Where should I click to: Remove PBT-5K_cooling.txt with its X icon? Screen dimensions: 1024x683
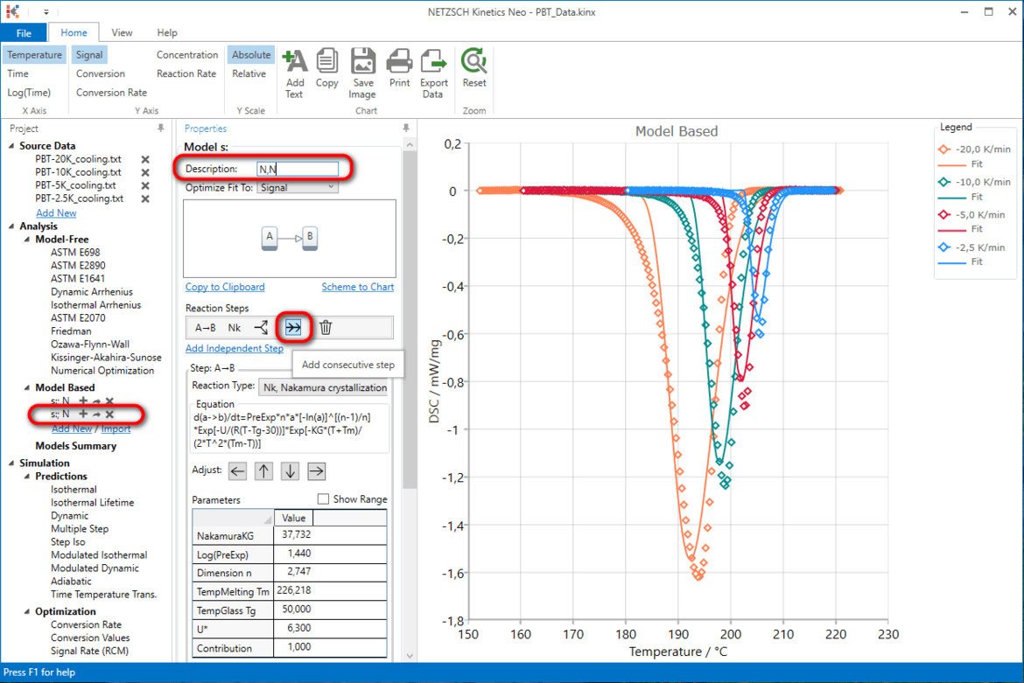tap(145, 185)
